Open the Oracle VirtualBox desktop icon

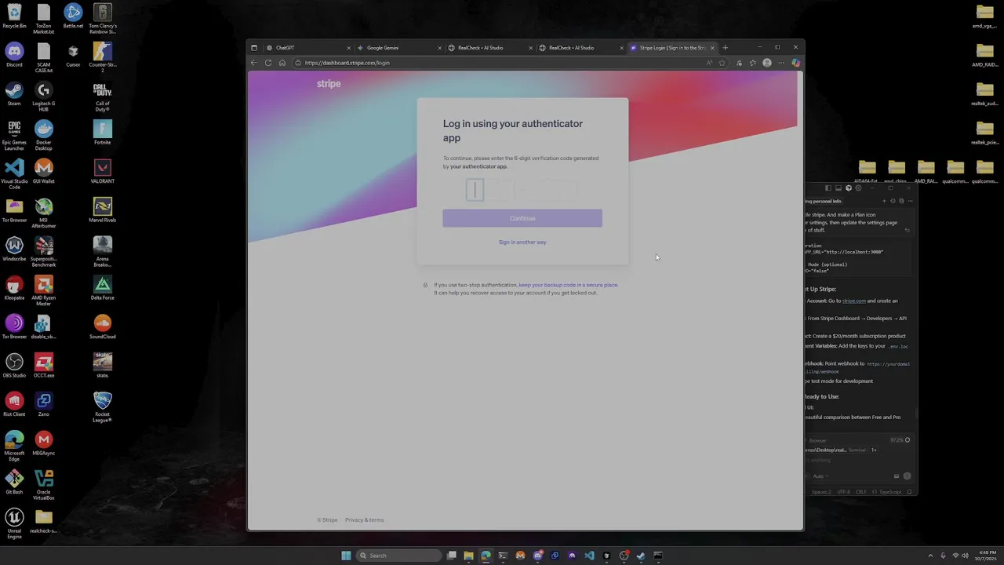(44, 484)
